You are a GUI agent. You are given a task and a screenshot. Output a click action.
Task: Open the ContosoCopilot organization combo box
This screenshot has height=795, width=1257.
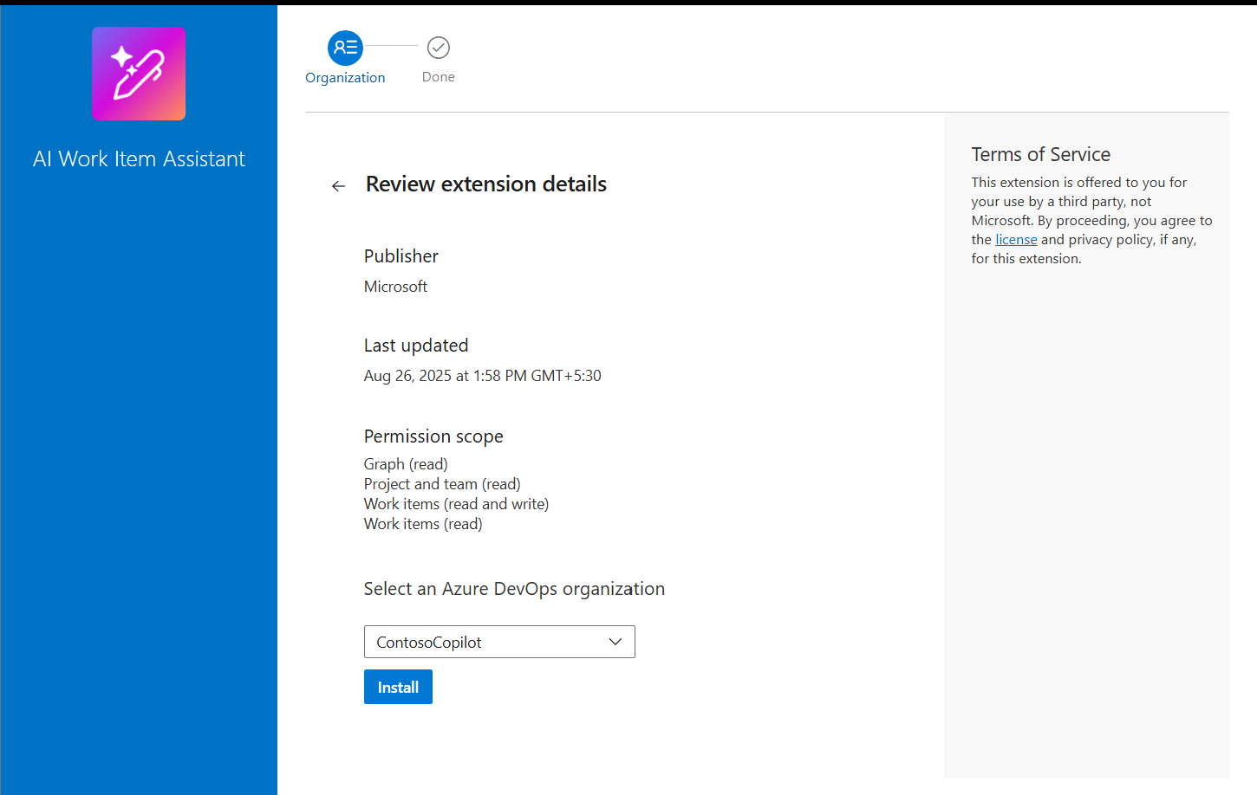click(485, 642)
